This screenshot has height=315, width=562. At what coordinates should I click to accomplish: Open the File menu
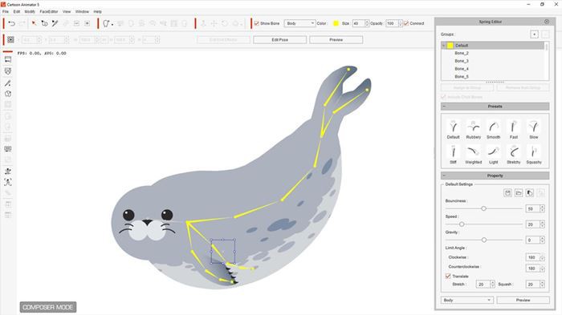click(6, 12)
